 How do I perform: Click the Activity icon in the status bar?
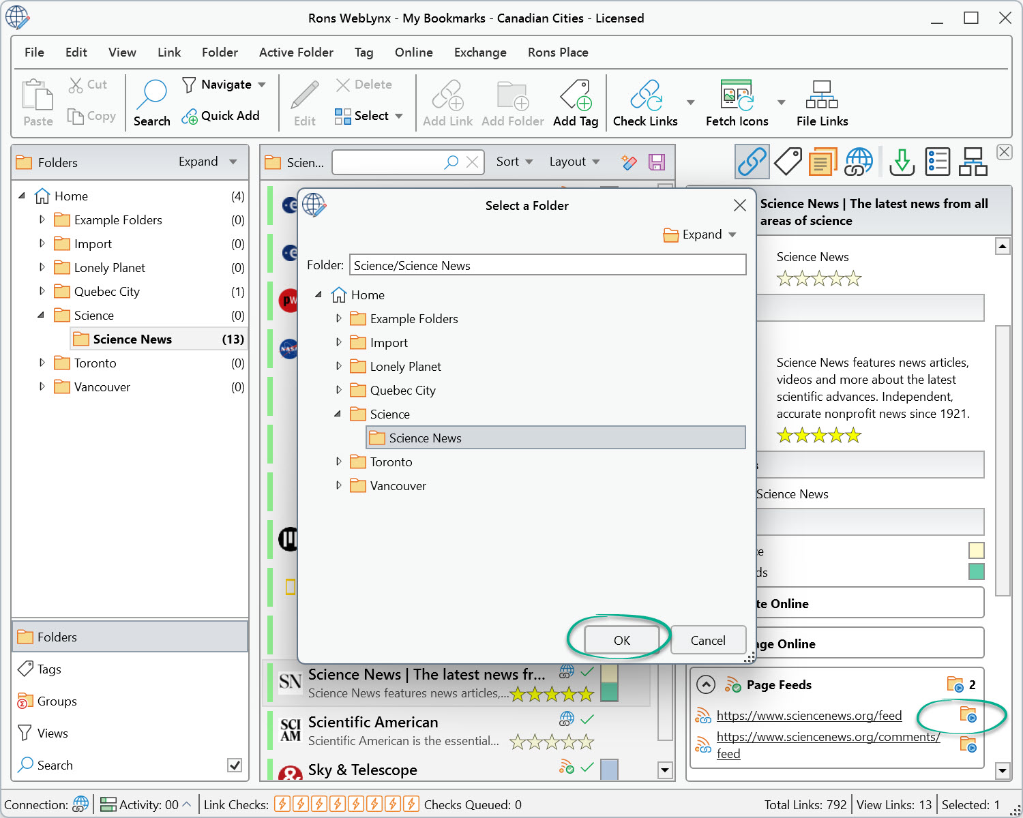[x=108, y=804]
